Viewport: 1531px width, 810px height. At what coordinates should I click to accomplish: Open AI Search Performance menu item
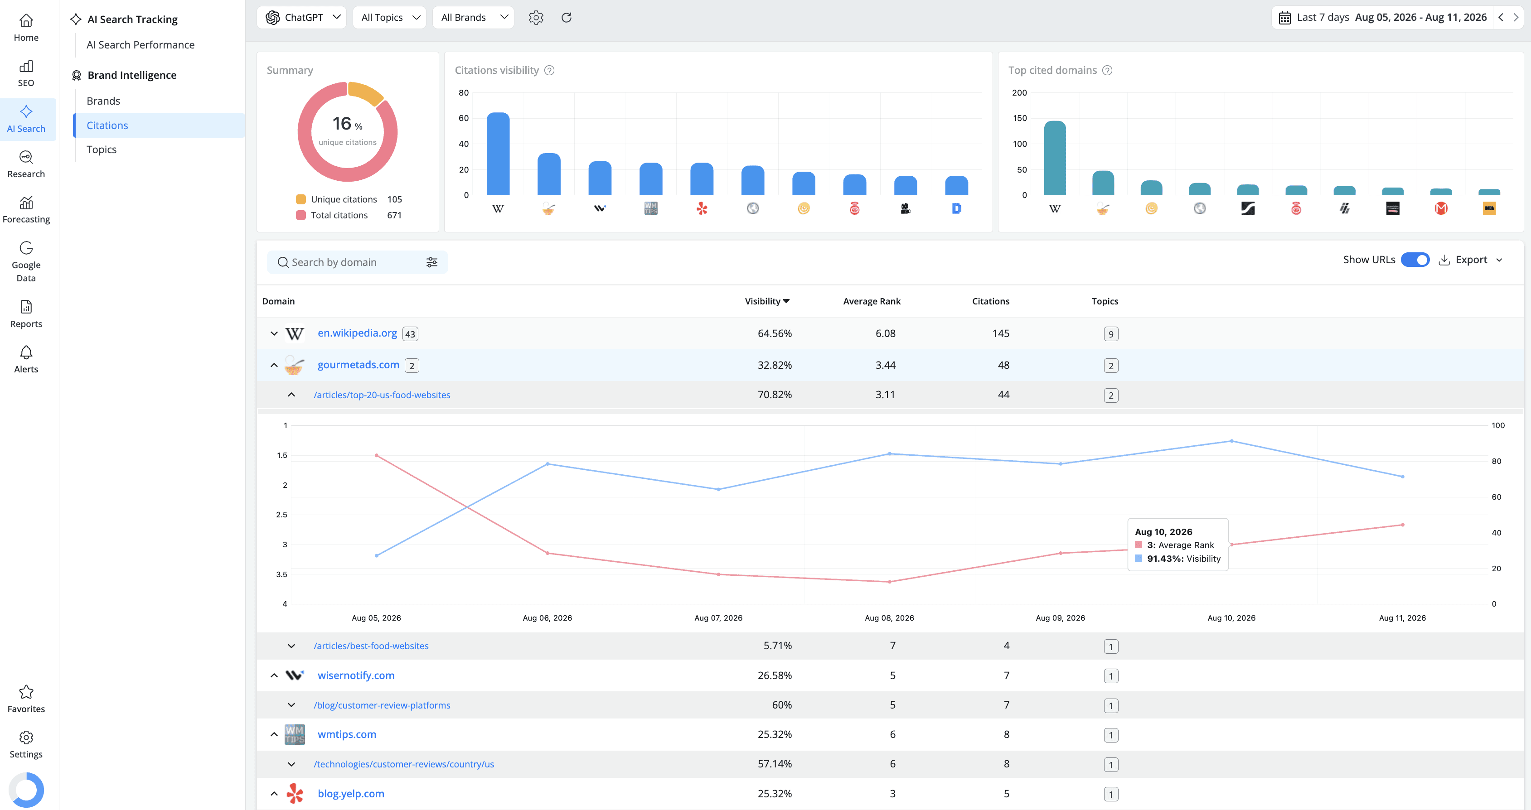140,44
